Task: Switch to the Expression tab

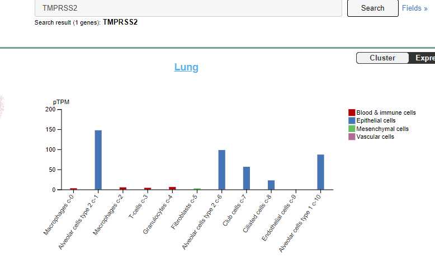Action: click(423, 58)
